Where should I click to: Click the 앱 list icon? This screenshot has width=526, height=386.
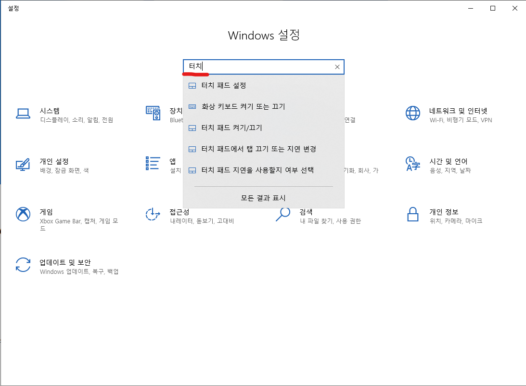click(x=153, y=163)
